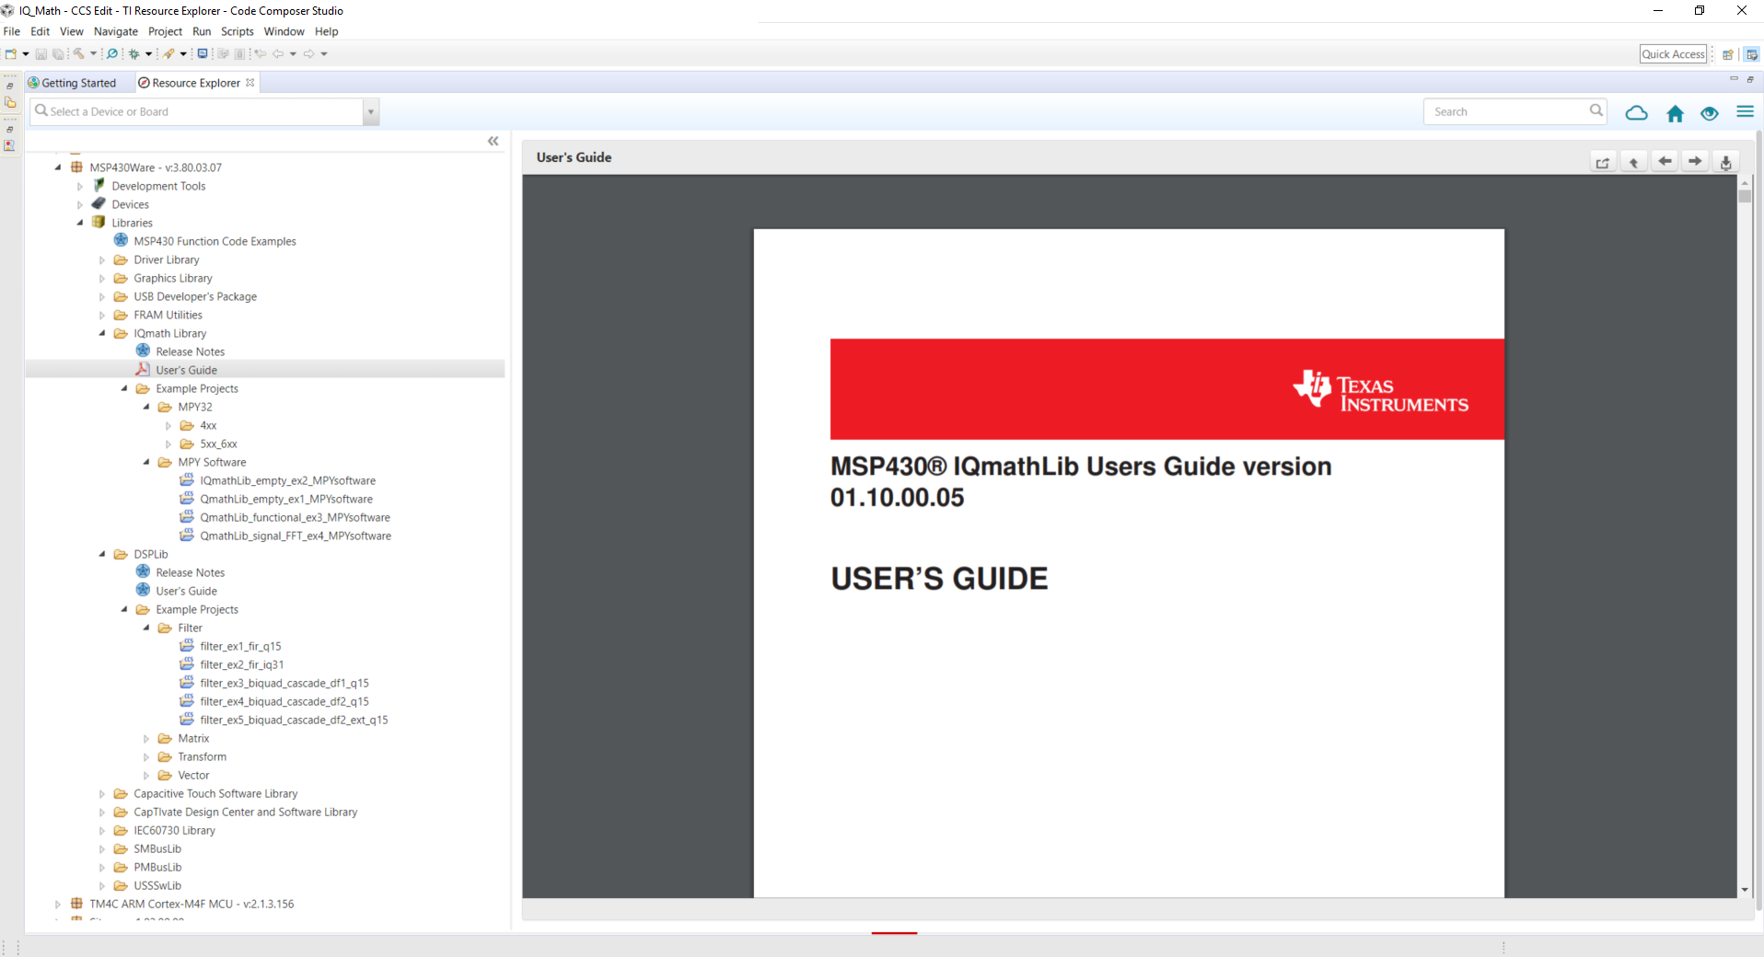Click the Open Perspective icon
This screenshot has width=1764, height=957.
[1728, 54]
